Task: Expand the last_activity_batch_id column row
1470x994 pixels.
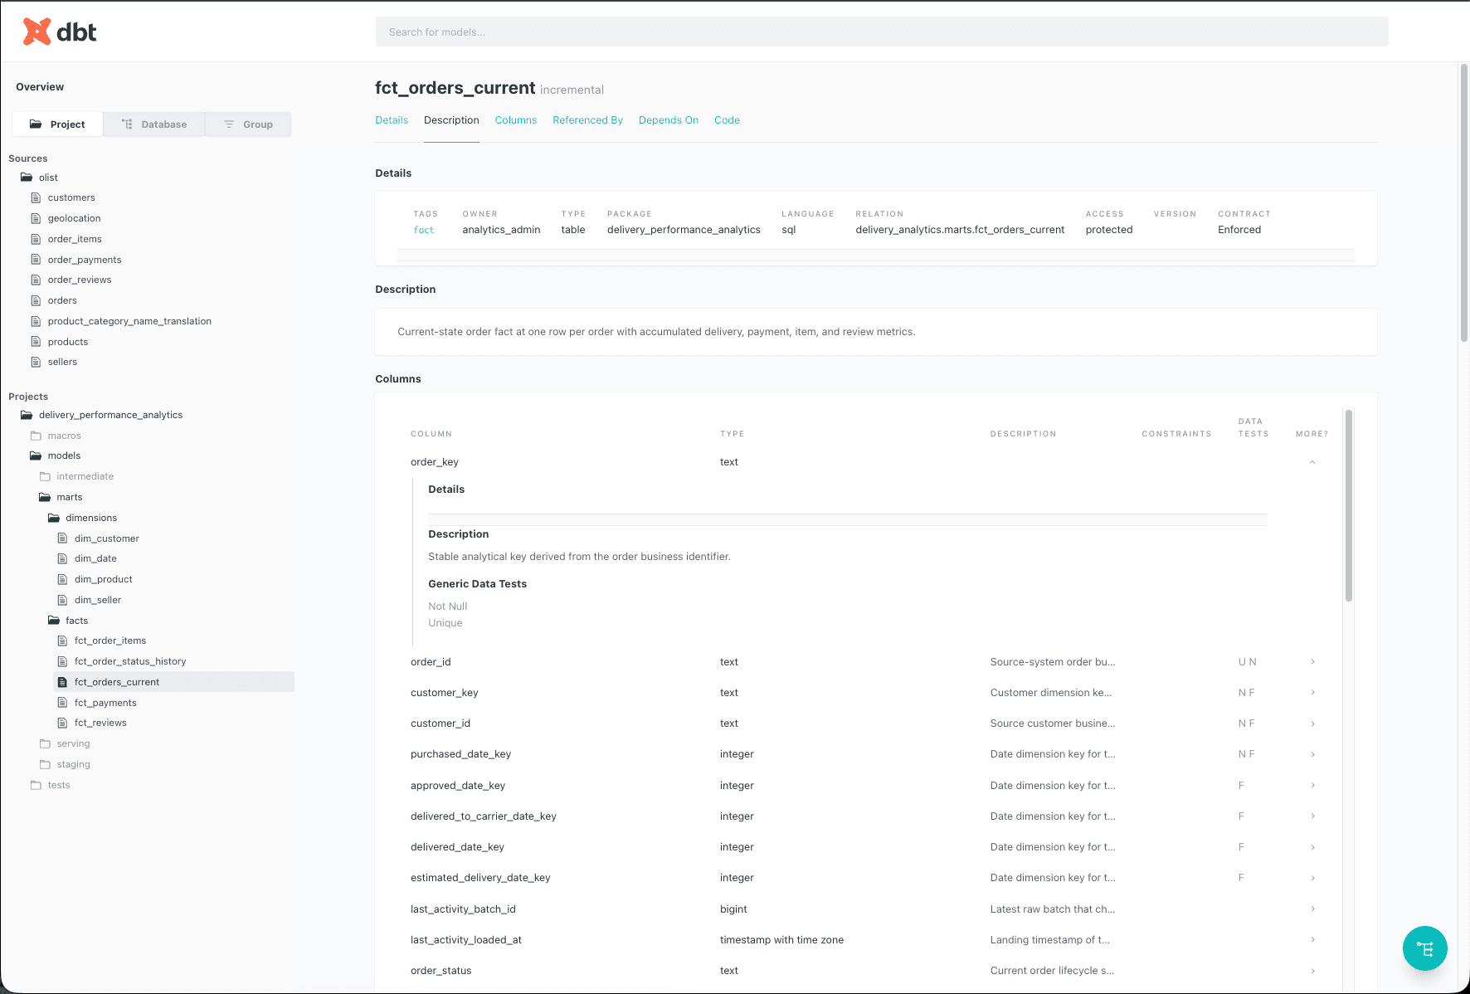Action: 1312,909
